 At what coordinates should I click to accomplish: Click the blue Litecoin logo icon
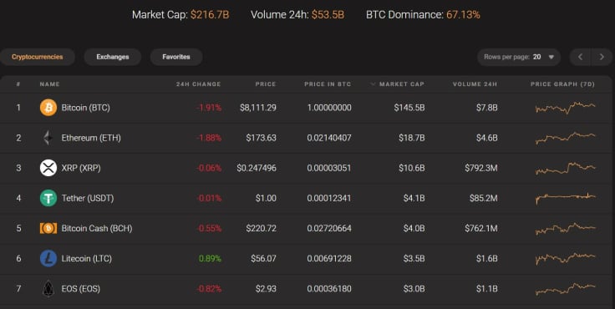(48, 258)
